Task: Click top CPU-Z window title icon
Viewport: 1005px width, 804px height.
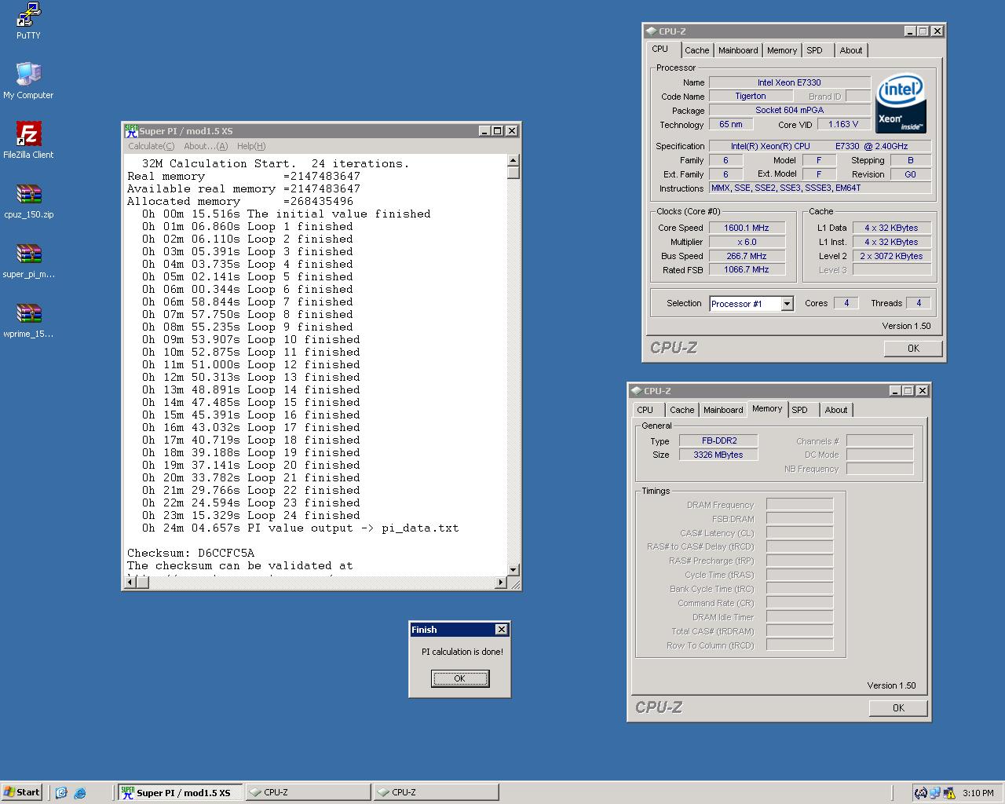Action: (651, 31)
